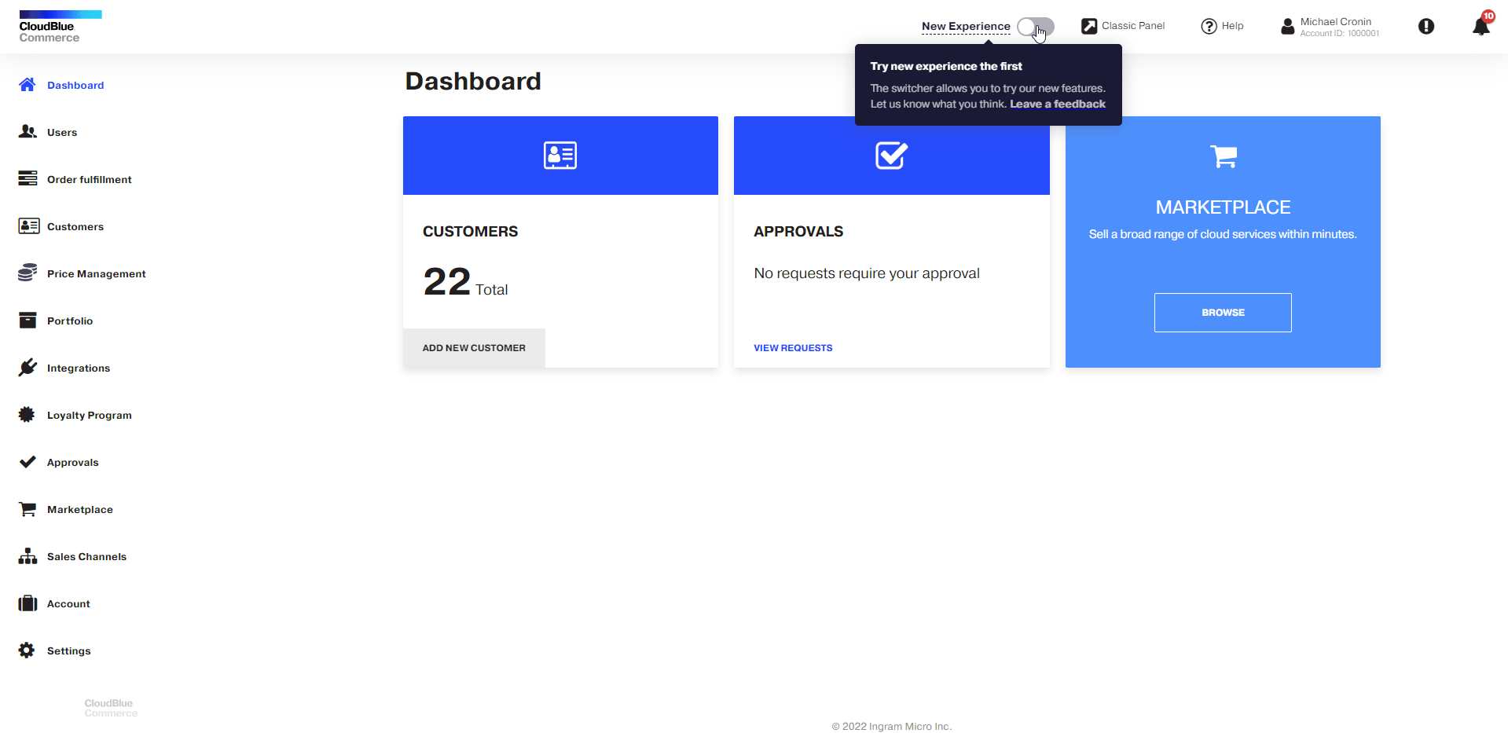Image resolution: width=1508 pixels, height=733 pixels.
Task: Click the exclamation alert icon in header
Action: pyautogui.click(x=1426, y=27)
